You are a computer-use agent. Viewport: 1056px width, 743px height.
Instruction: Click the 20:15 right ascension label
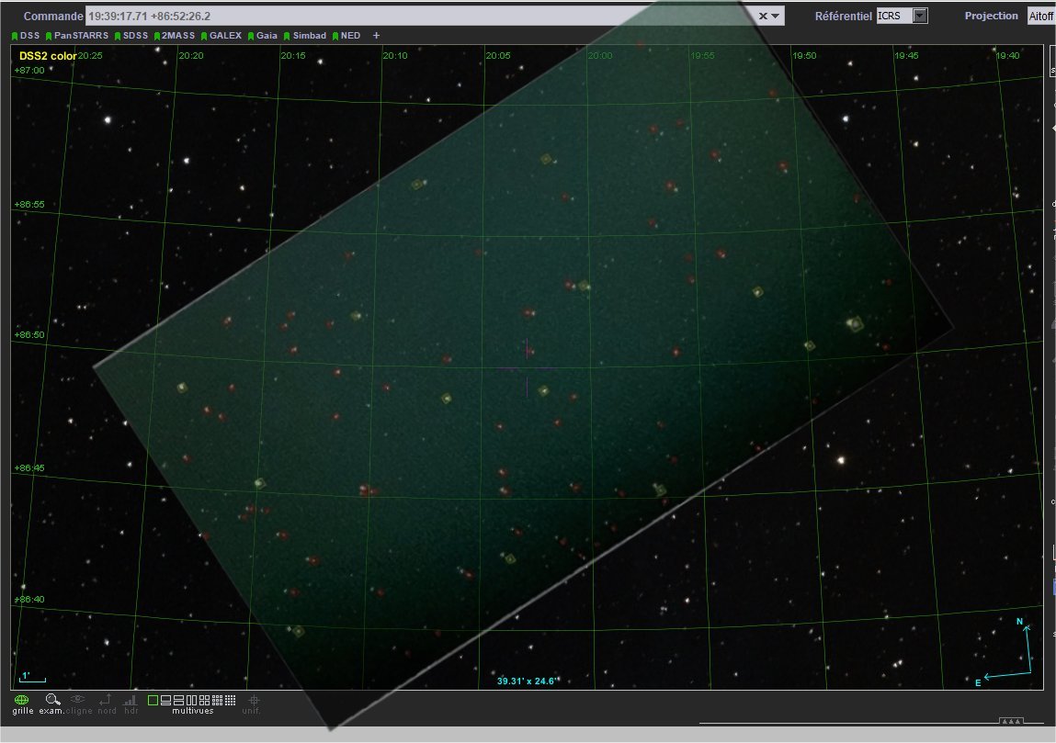(293, 56)
